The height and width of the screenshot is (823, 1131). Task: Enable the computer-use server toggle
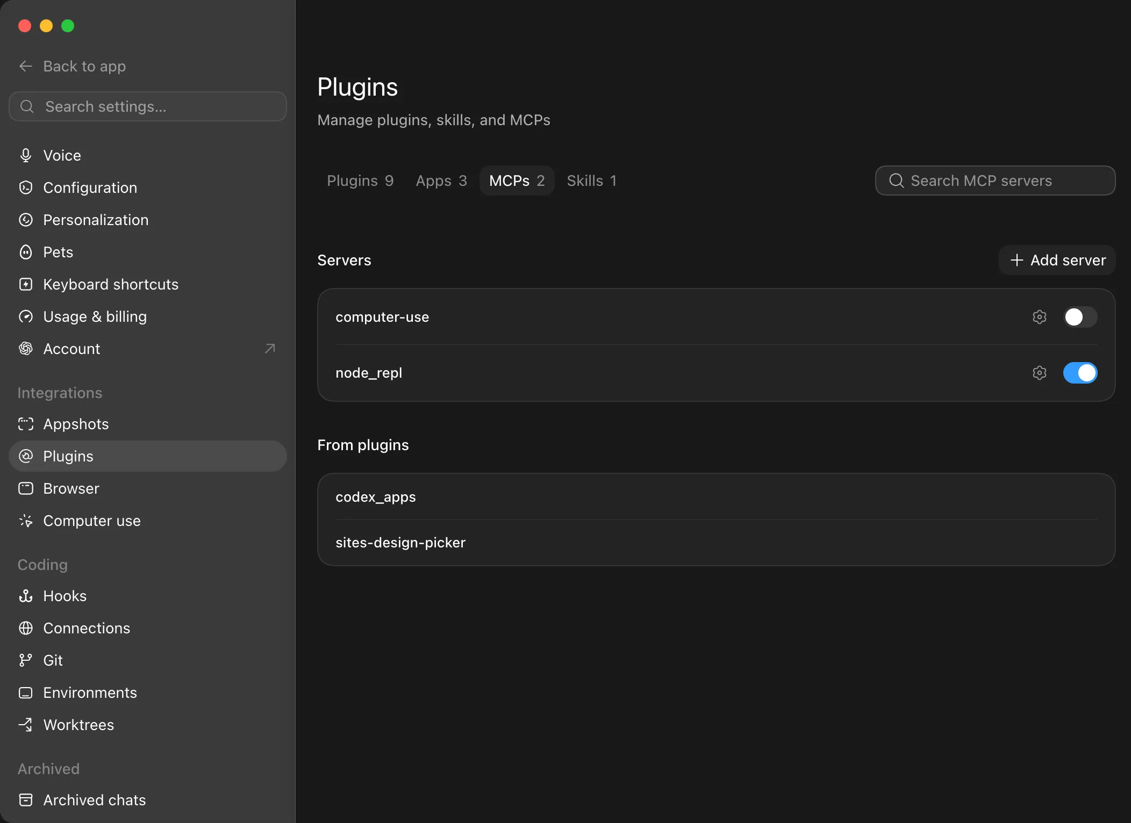(x=1080, y=317)
